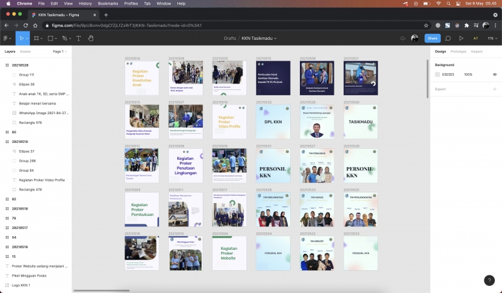
Task: Select the Rectangle shape tool
Action: point(50,38)
